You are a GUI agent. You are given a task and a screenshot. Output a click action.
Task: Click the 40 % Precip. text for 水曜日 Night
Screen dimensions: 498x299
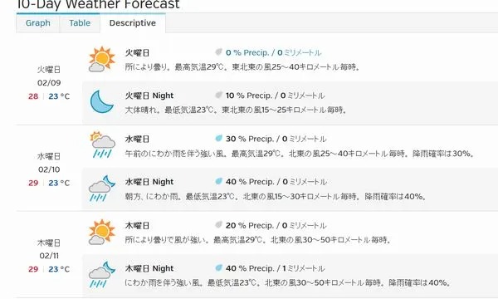(x=249, y=182)
